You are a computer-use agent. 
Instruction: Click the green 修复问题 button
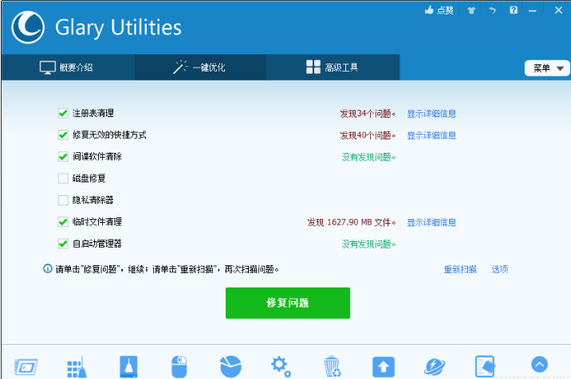[x=288, y=303]
